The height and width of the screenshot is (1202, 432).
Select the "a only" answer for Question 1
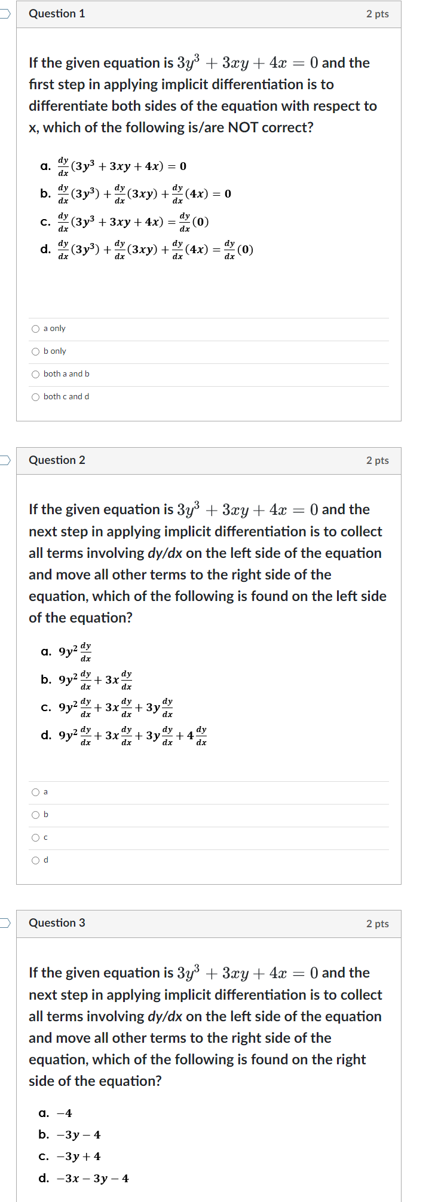(x=35, y=328)
